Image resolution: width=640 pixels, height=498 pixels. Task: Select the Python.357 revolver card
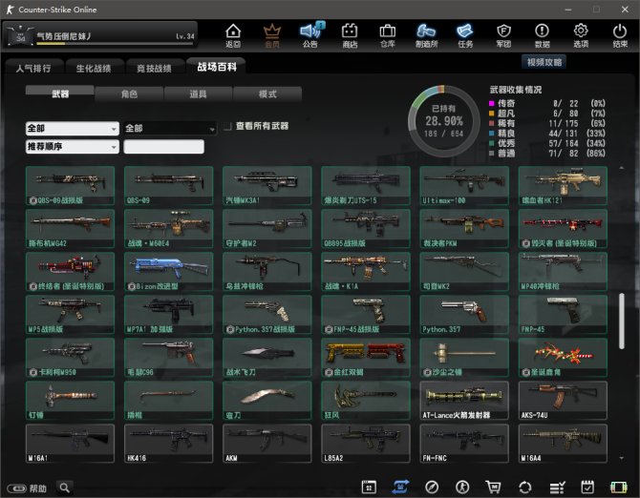tap(464, 315)
